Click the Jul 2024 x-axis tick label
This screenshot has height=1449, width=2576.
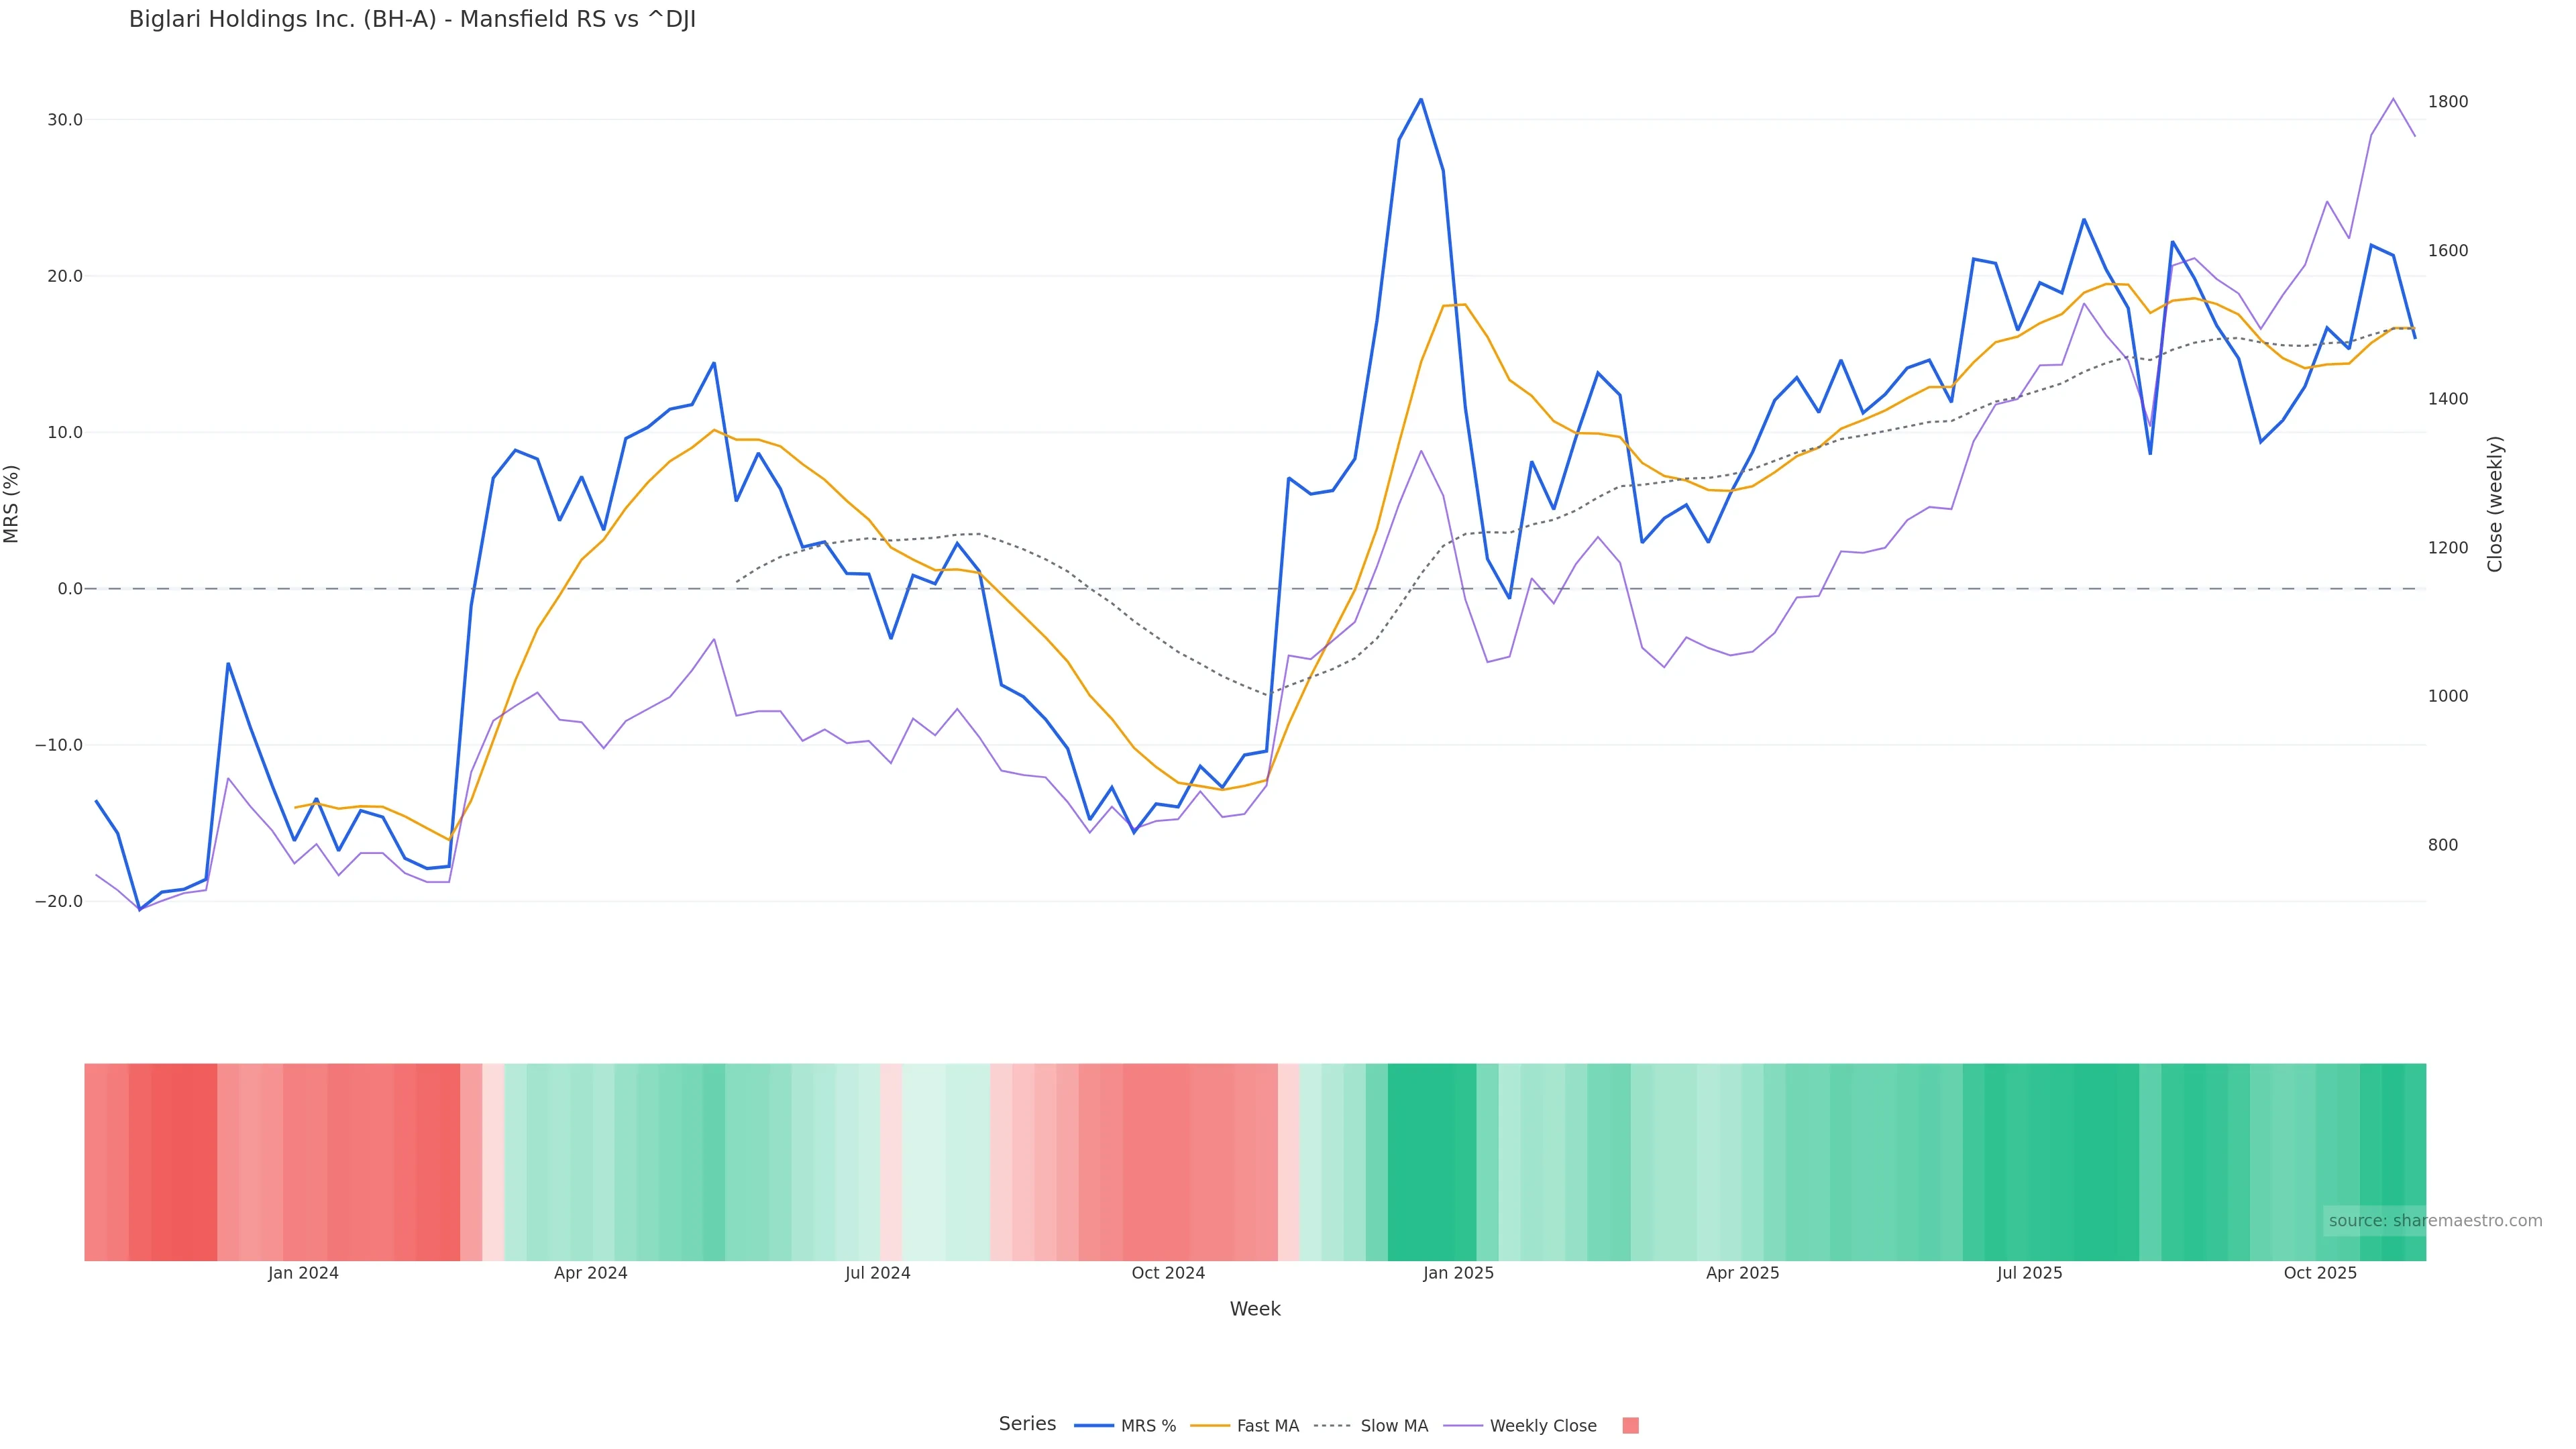point(877,1273)
